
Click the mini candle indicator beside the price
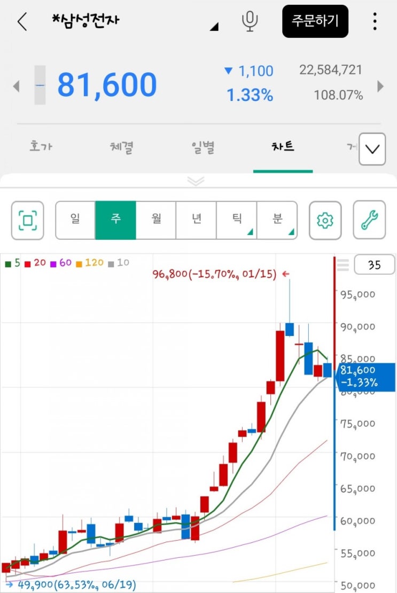(40, 85)
